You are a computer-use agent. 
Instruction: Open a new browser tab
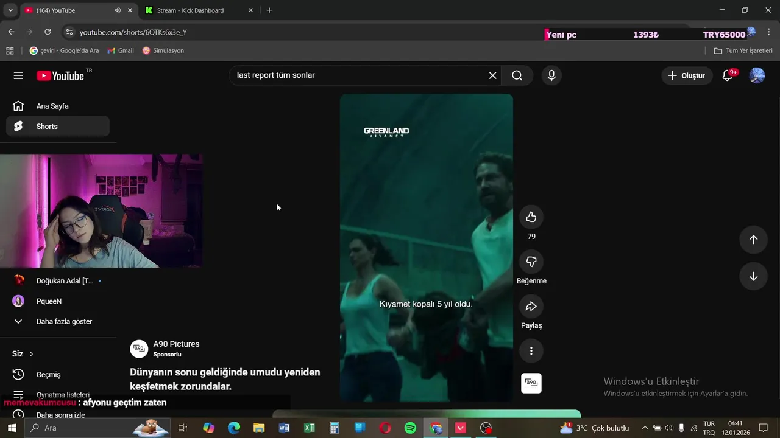[x=269, y=10]
